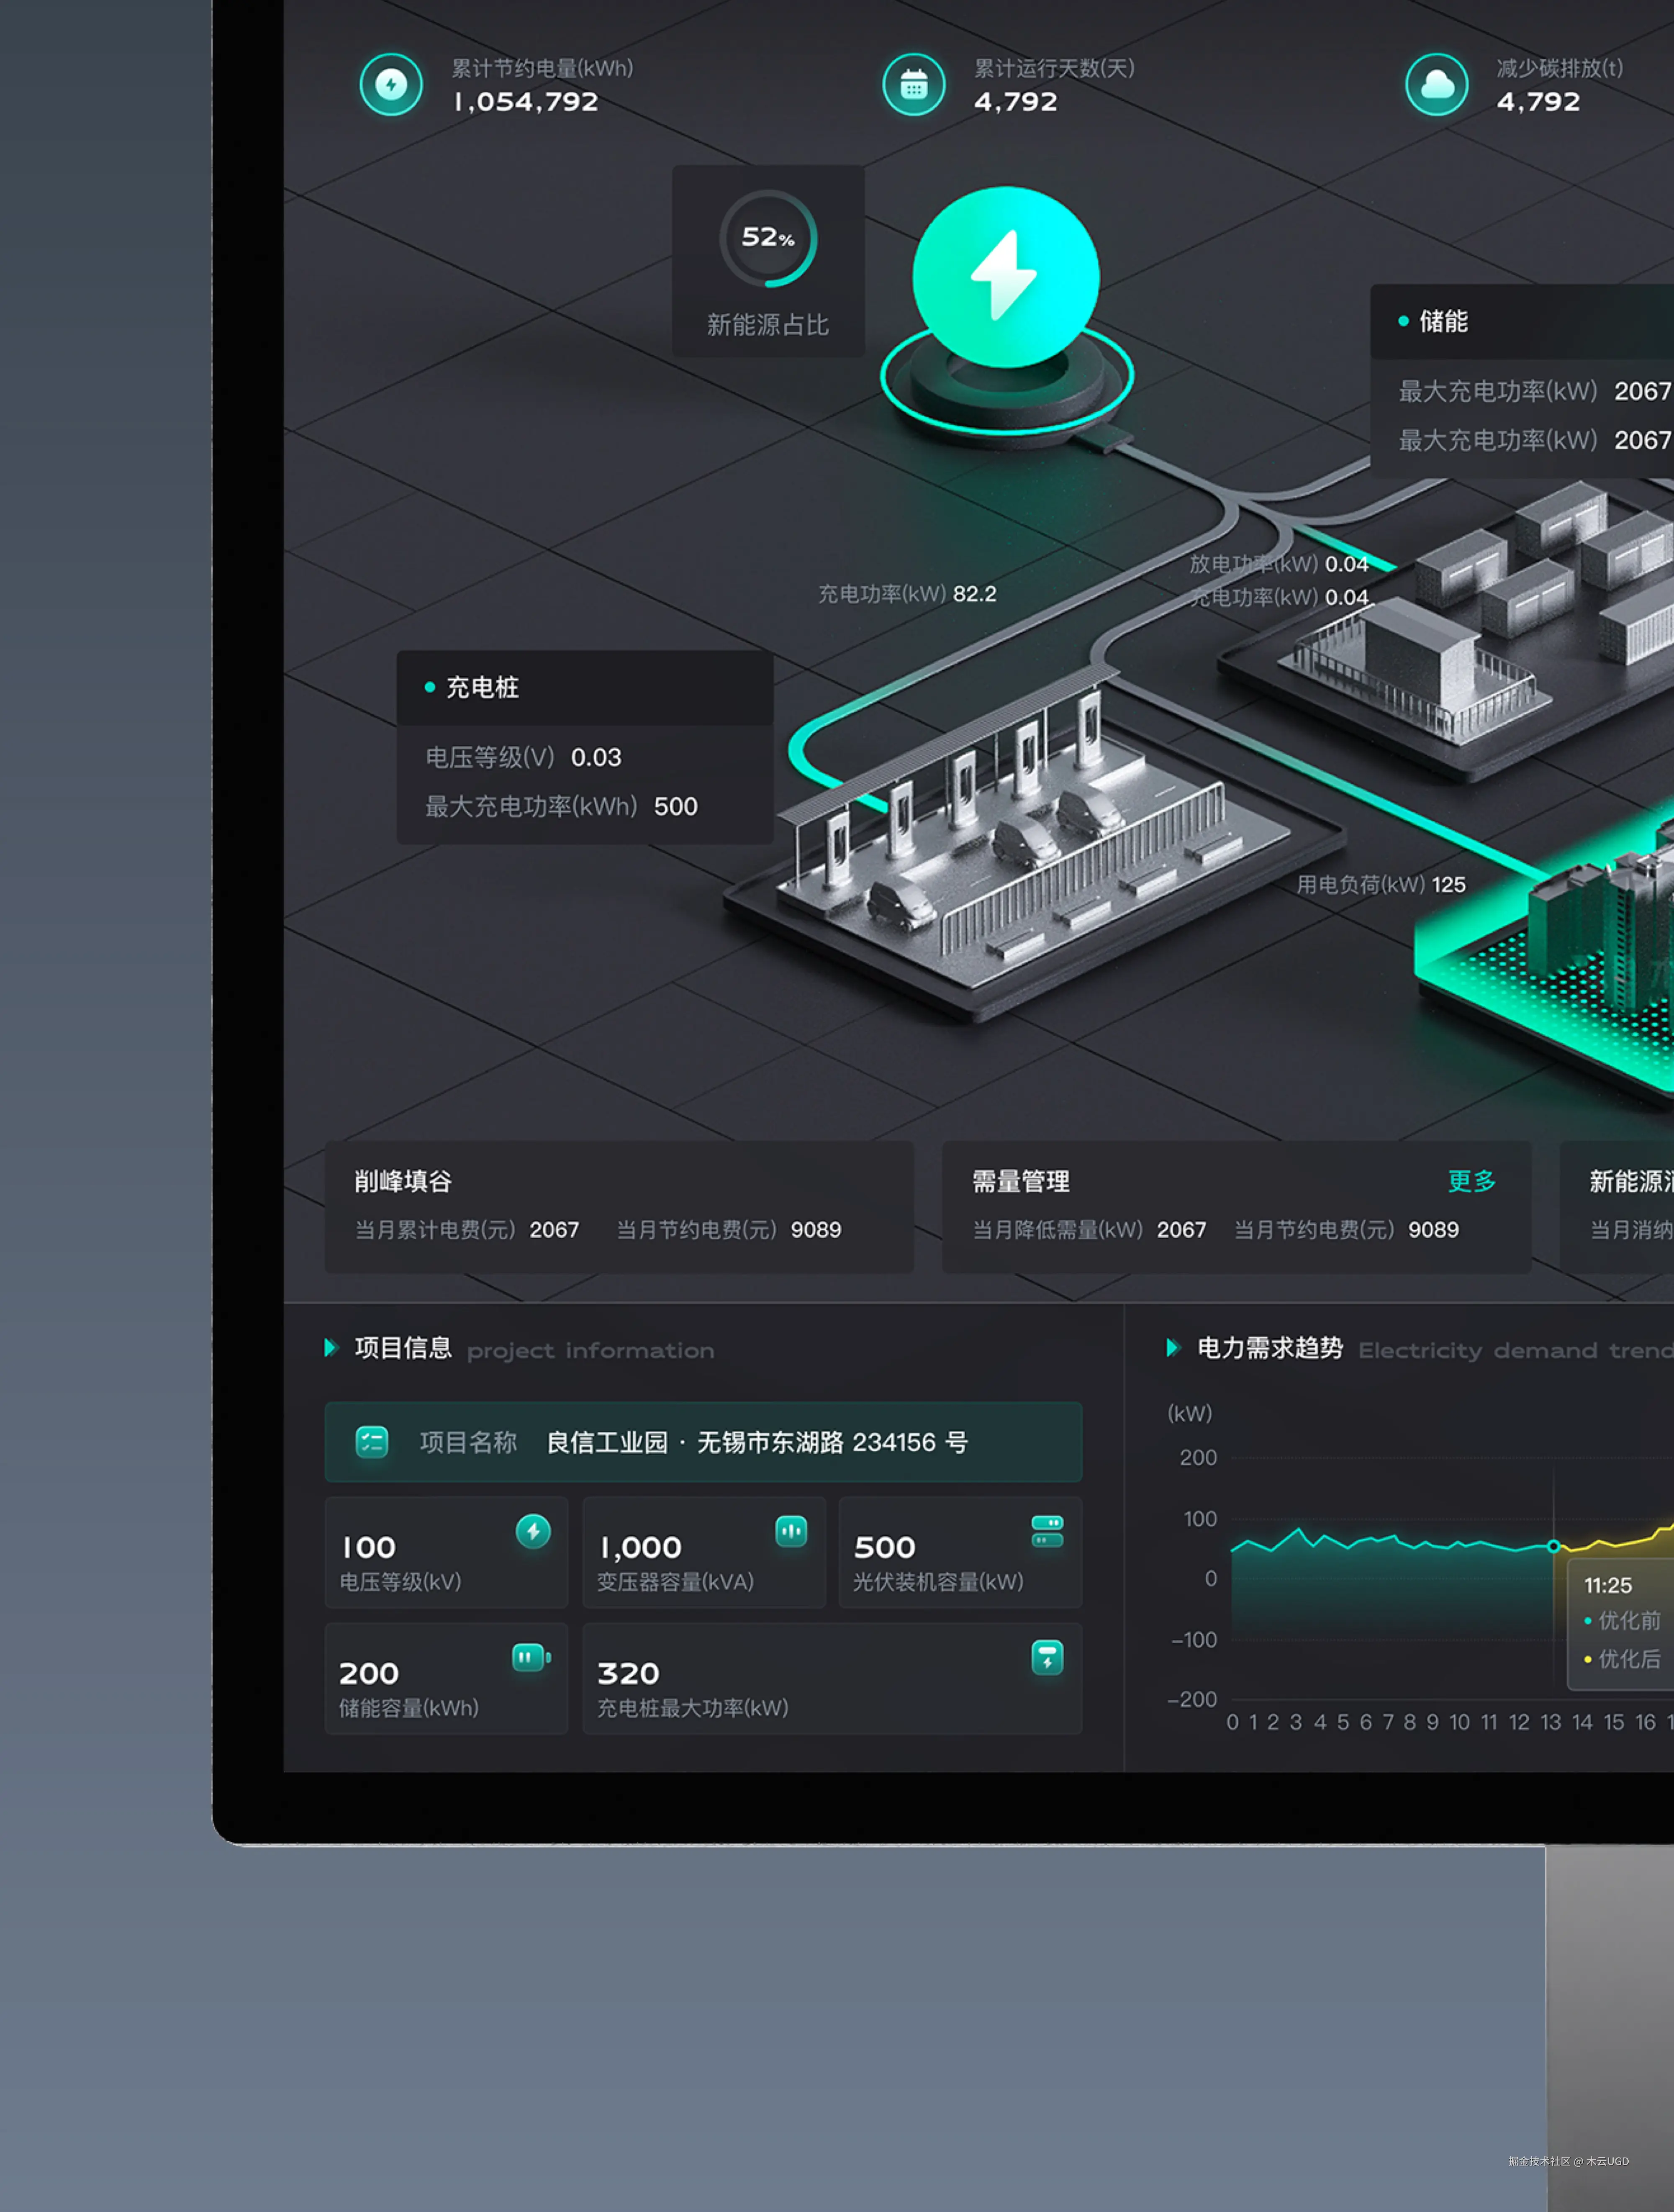Click the lightning icon on the 电压等级(kV) card
The width and height of the screenshot is (1674, 2212).
tap(533, 1531)
